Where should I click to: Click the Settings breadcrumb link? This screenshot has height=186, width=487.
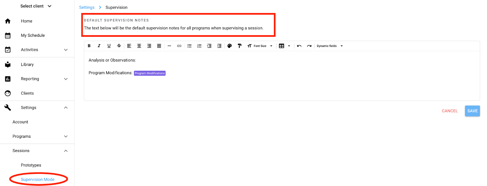pyautogui.click(x=87, y=7)
